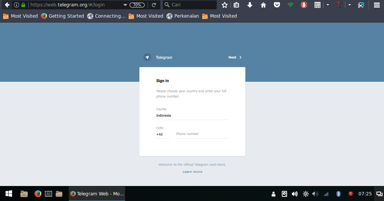384x201 pixels.
Task: Open the first Most Visited bookmark folder
Action: coord(20,16)
